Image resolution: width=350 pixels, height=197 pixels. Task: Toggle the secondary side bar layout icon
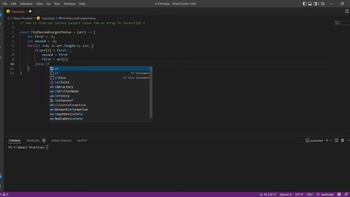pos(315,4)
